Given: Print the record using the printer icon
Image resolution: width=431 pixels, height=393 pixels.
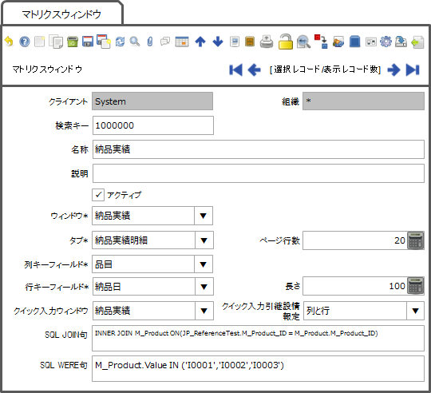Looking at the screenshot, I should [267, 42].
